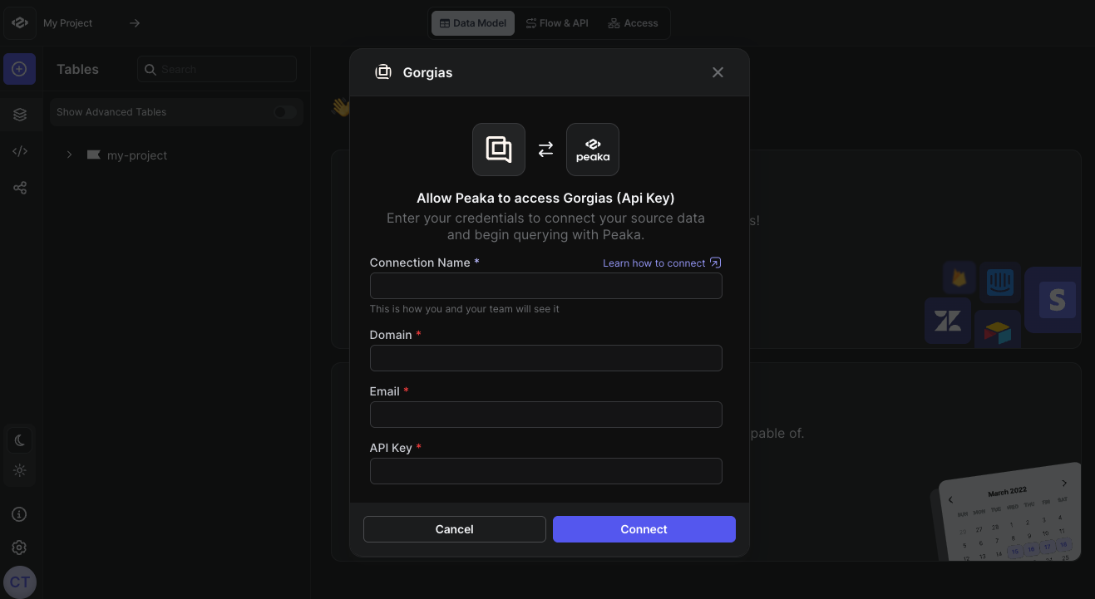Viewport: 1095px width, 599px height.
Task: Click the Tables panel heading
Action: click(77, 69)
